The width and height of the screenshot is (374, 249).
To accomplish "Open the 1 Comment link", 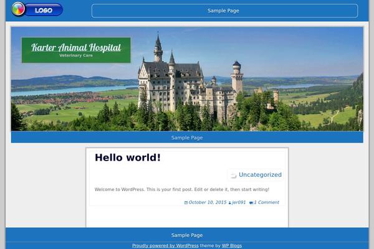I will 266,202.
